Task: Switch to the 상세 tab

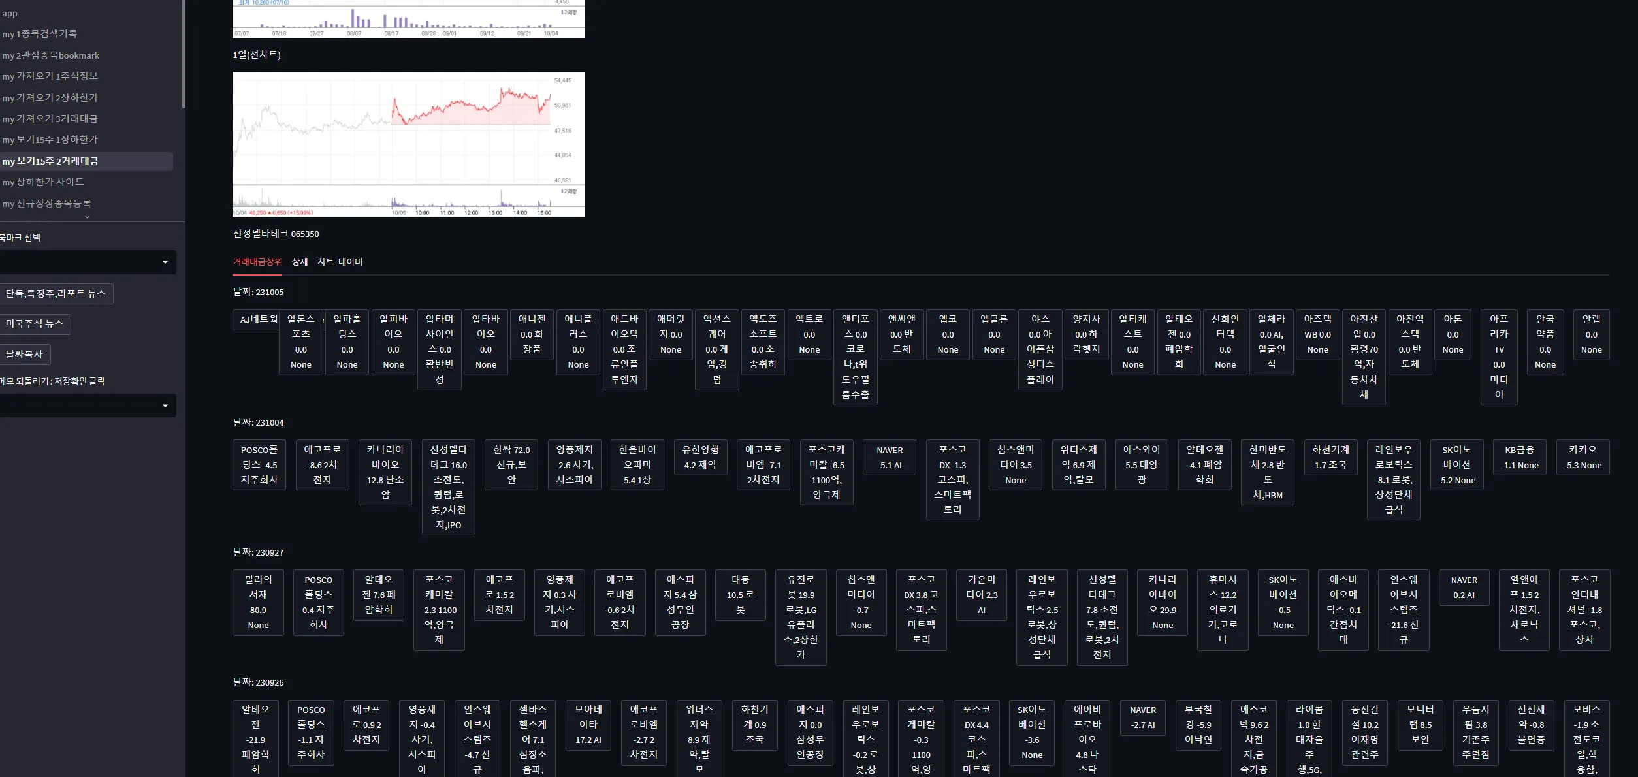Action: (300, 262)
